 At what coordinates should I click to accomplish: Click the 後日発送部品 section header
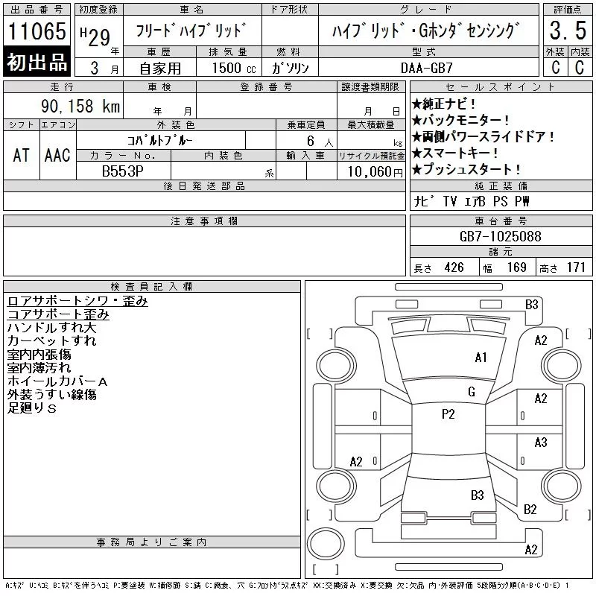(x=204, y=186)
